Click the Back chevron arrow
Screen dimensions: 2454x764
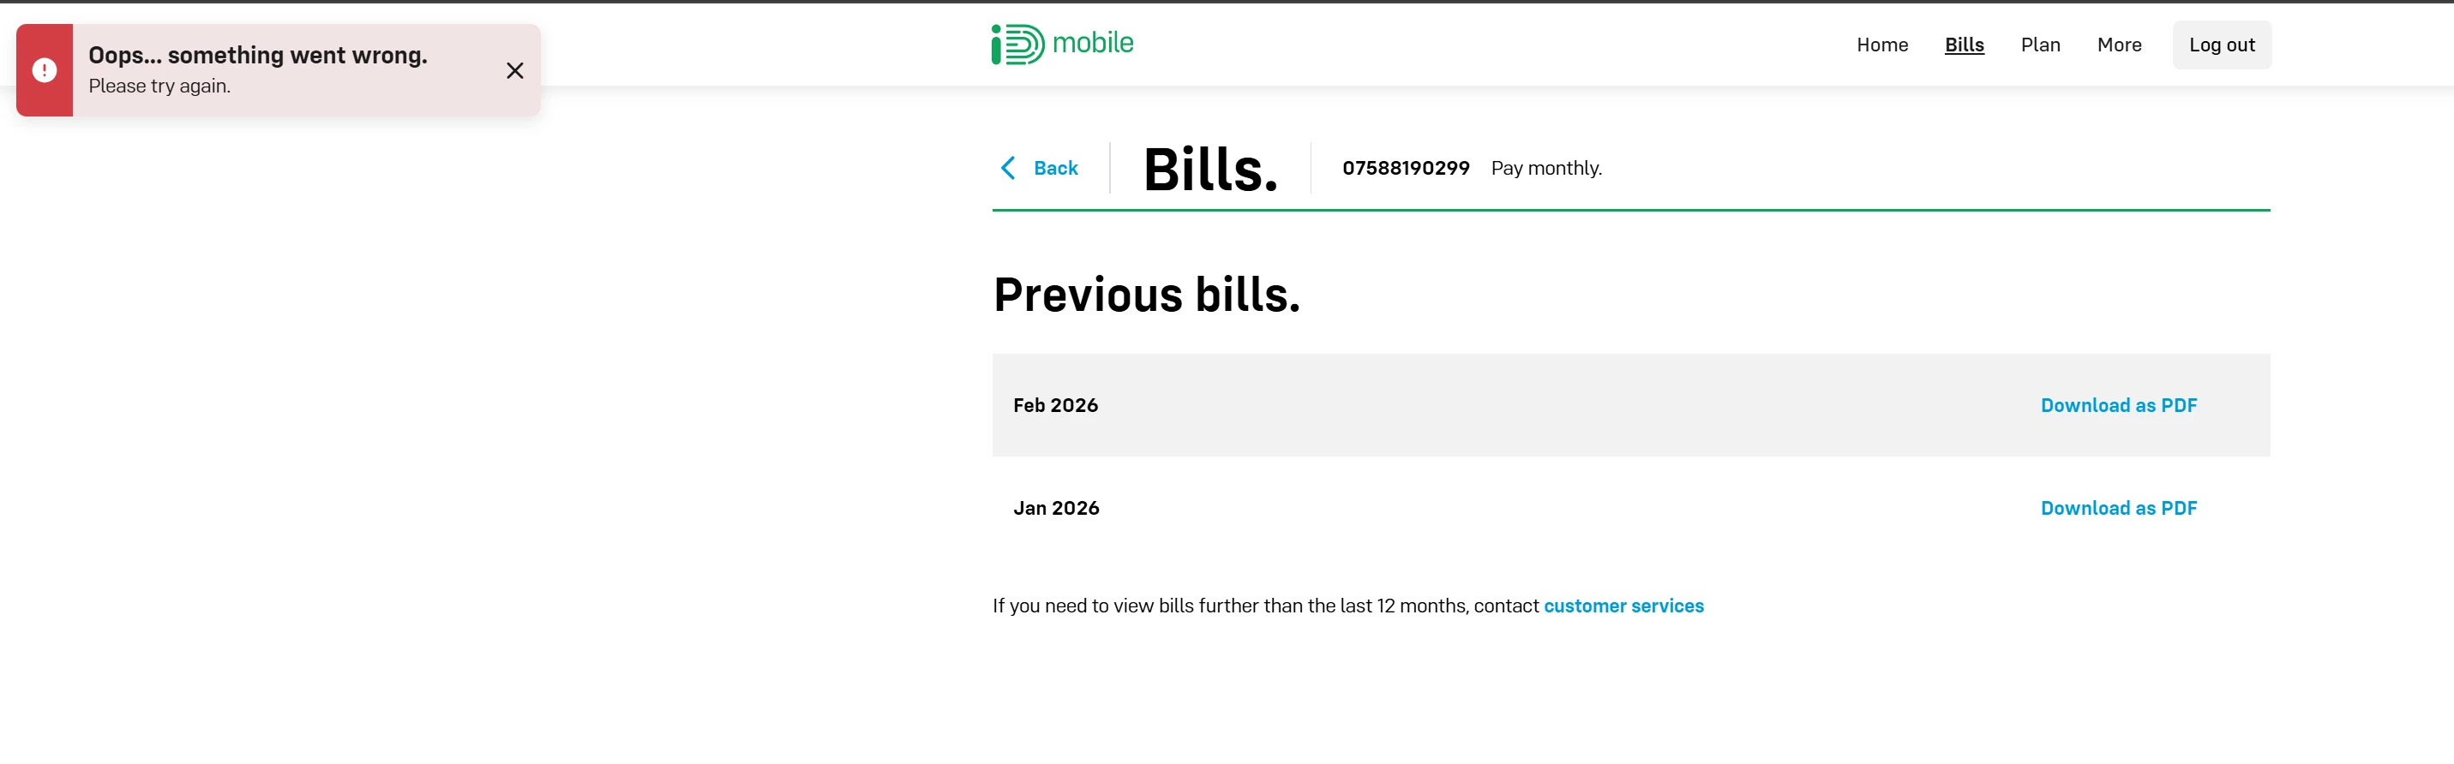click(x=1008, y=169)
